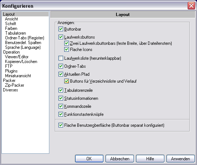This screenshot has height=165, width=197.
Task: Uncheck Ordner-Tabs display option
Action: 61,66
